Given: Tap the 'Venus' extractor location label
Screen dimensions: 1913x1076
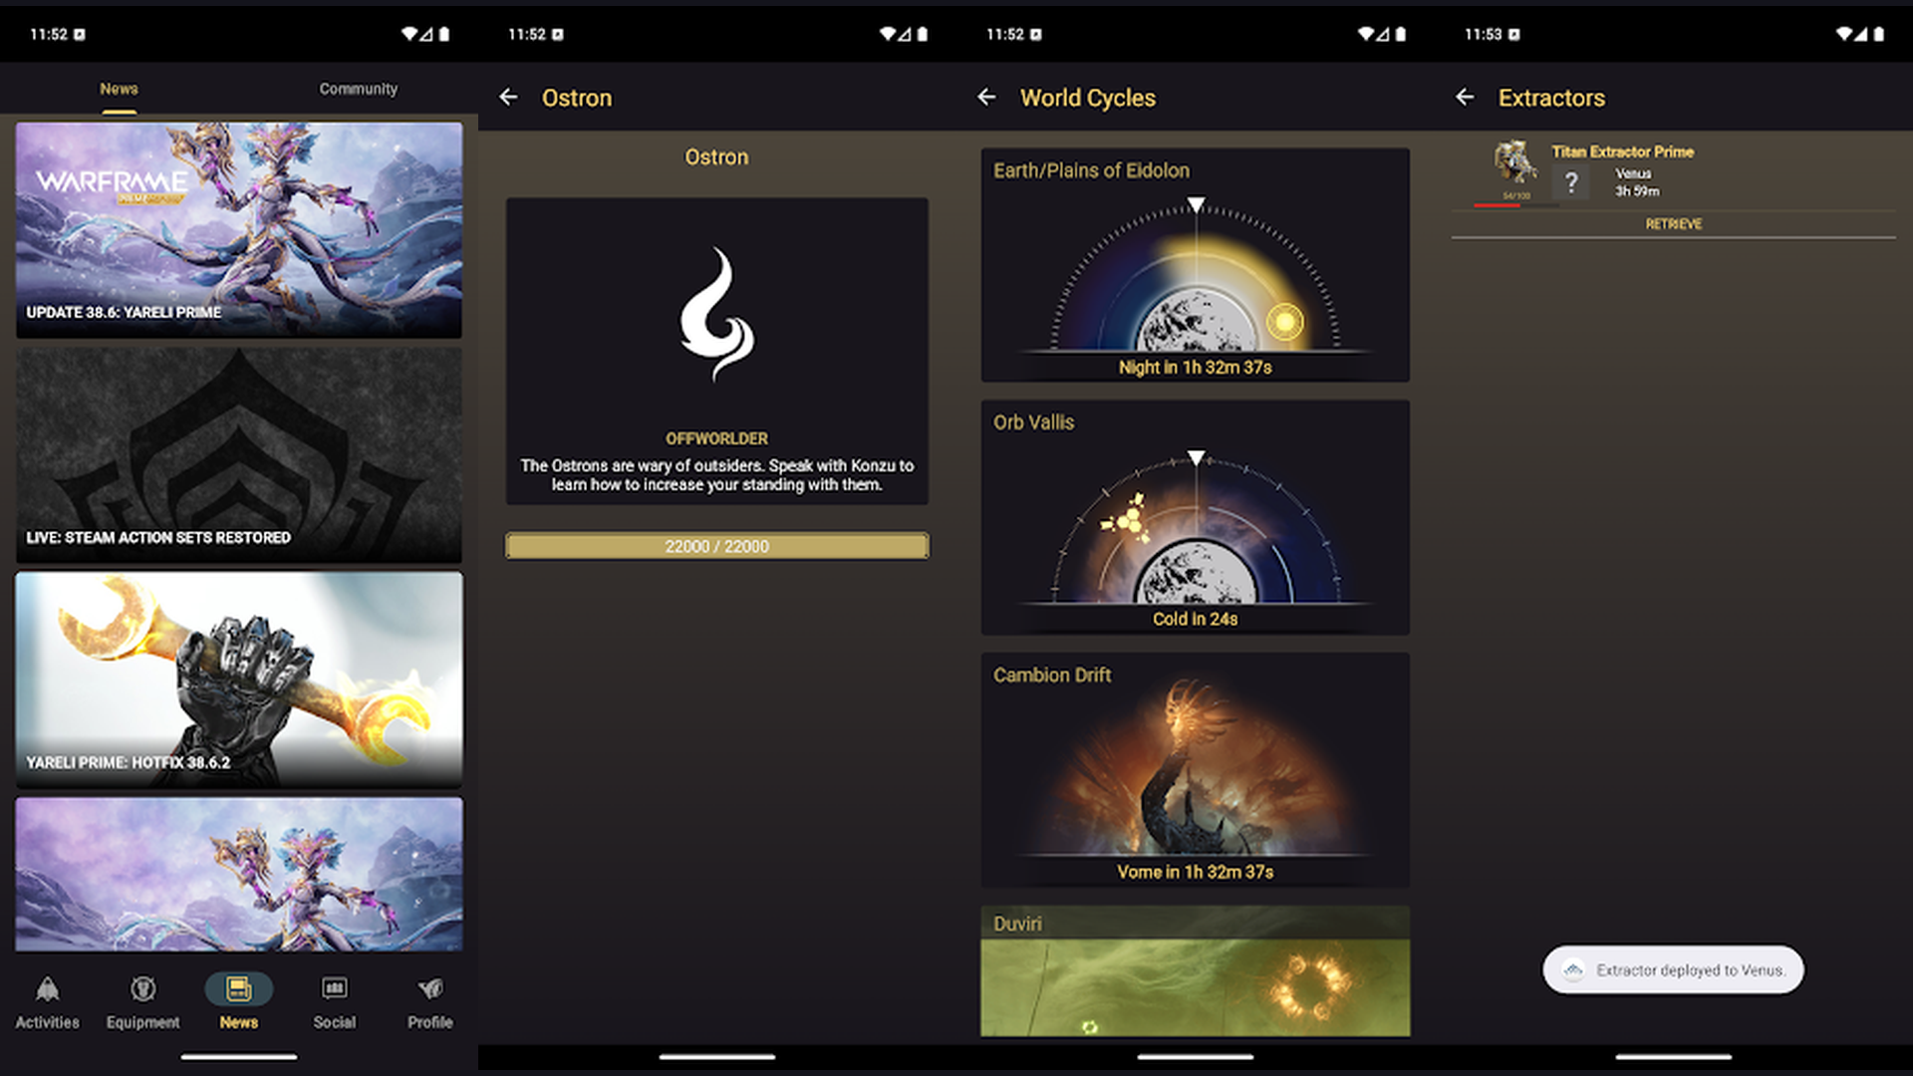Looking at the screenshot, I should [1633, 173].
